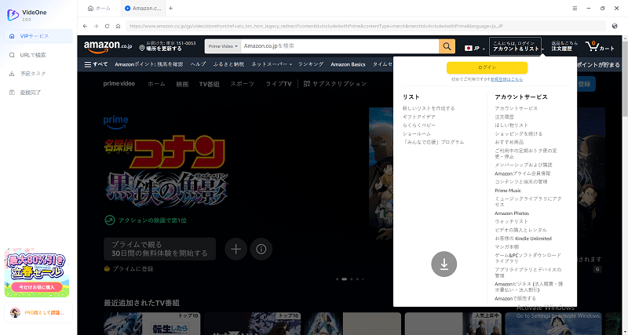Image resolution: width=628 pixels, height=335 pixels.
Task: Select ライブTV in Prime Video nav
Action: pyautogui.click(x=279, y=84)
